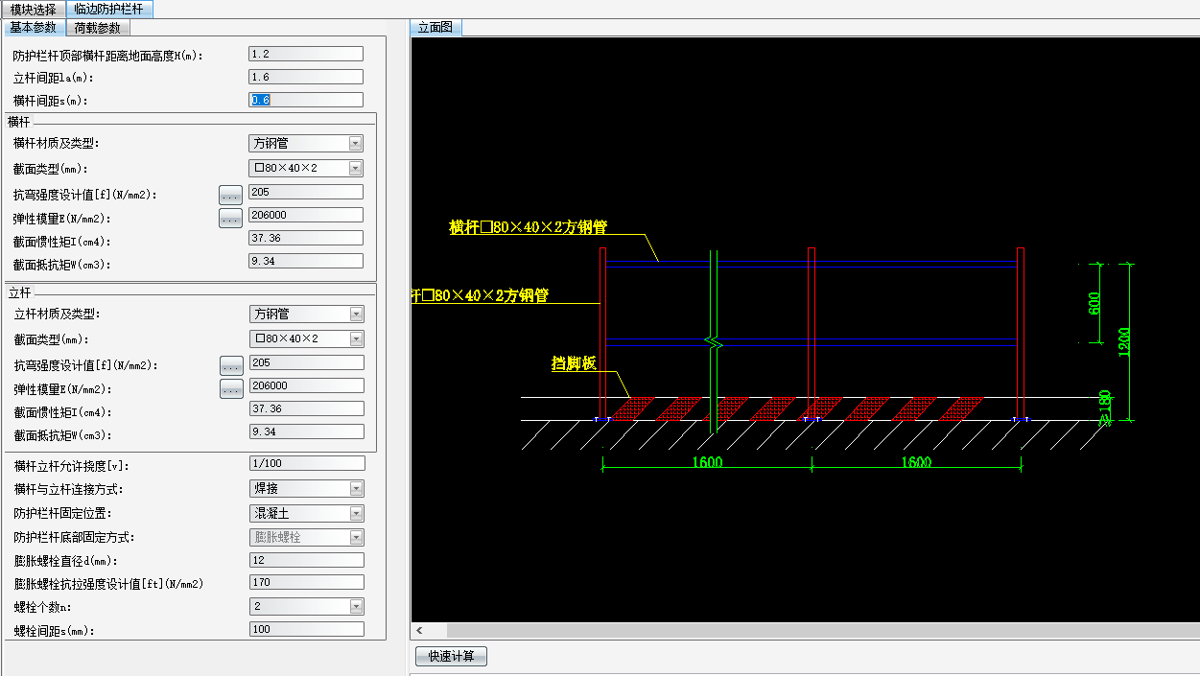Image resolution: width=1200 pixels, height=676 pixels.
Task: Click the 横杆立杆允许挠度 input field
Action: 306,464
